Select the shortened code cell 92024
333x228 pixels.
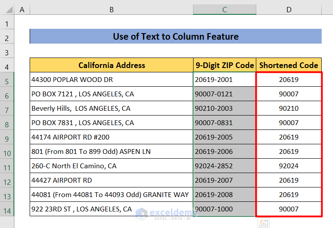(x=289, y=166)
